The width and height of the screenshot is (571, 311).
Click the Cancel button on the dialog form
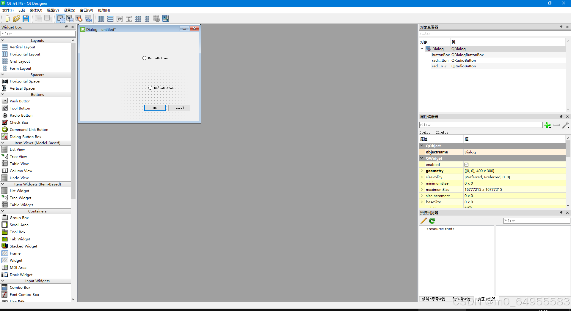(x=179, y=108)
